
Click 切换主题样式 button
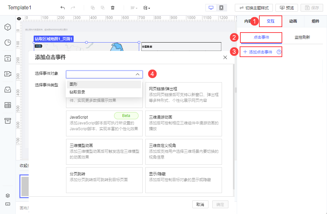pos(254,8)
